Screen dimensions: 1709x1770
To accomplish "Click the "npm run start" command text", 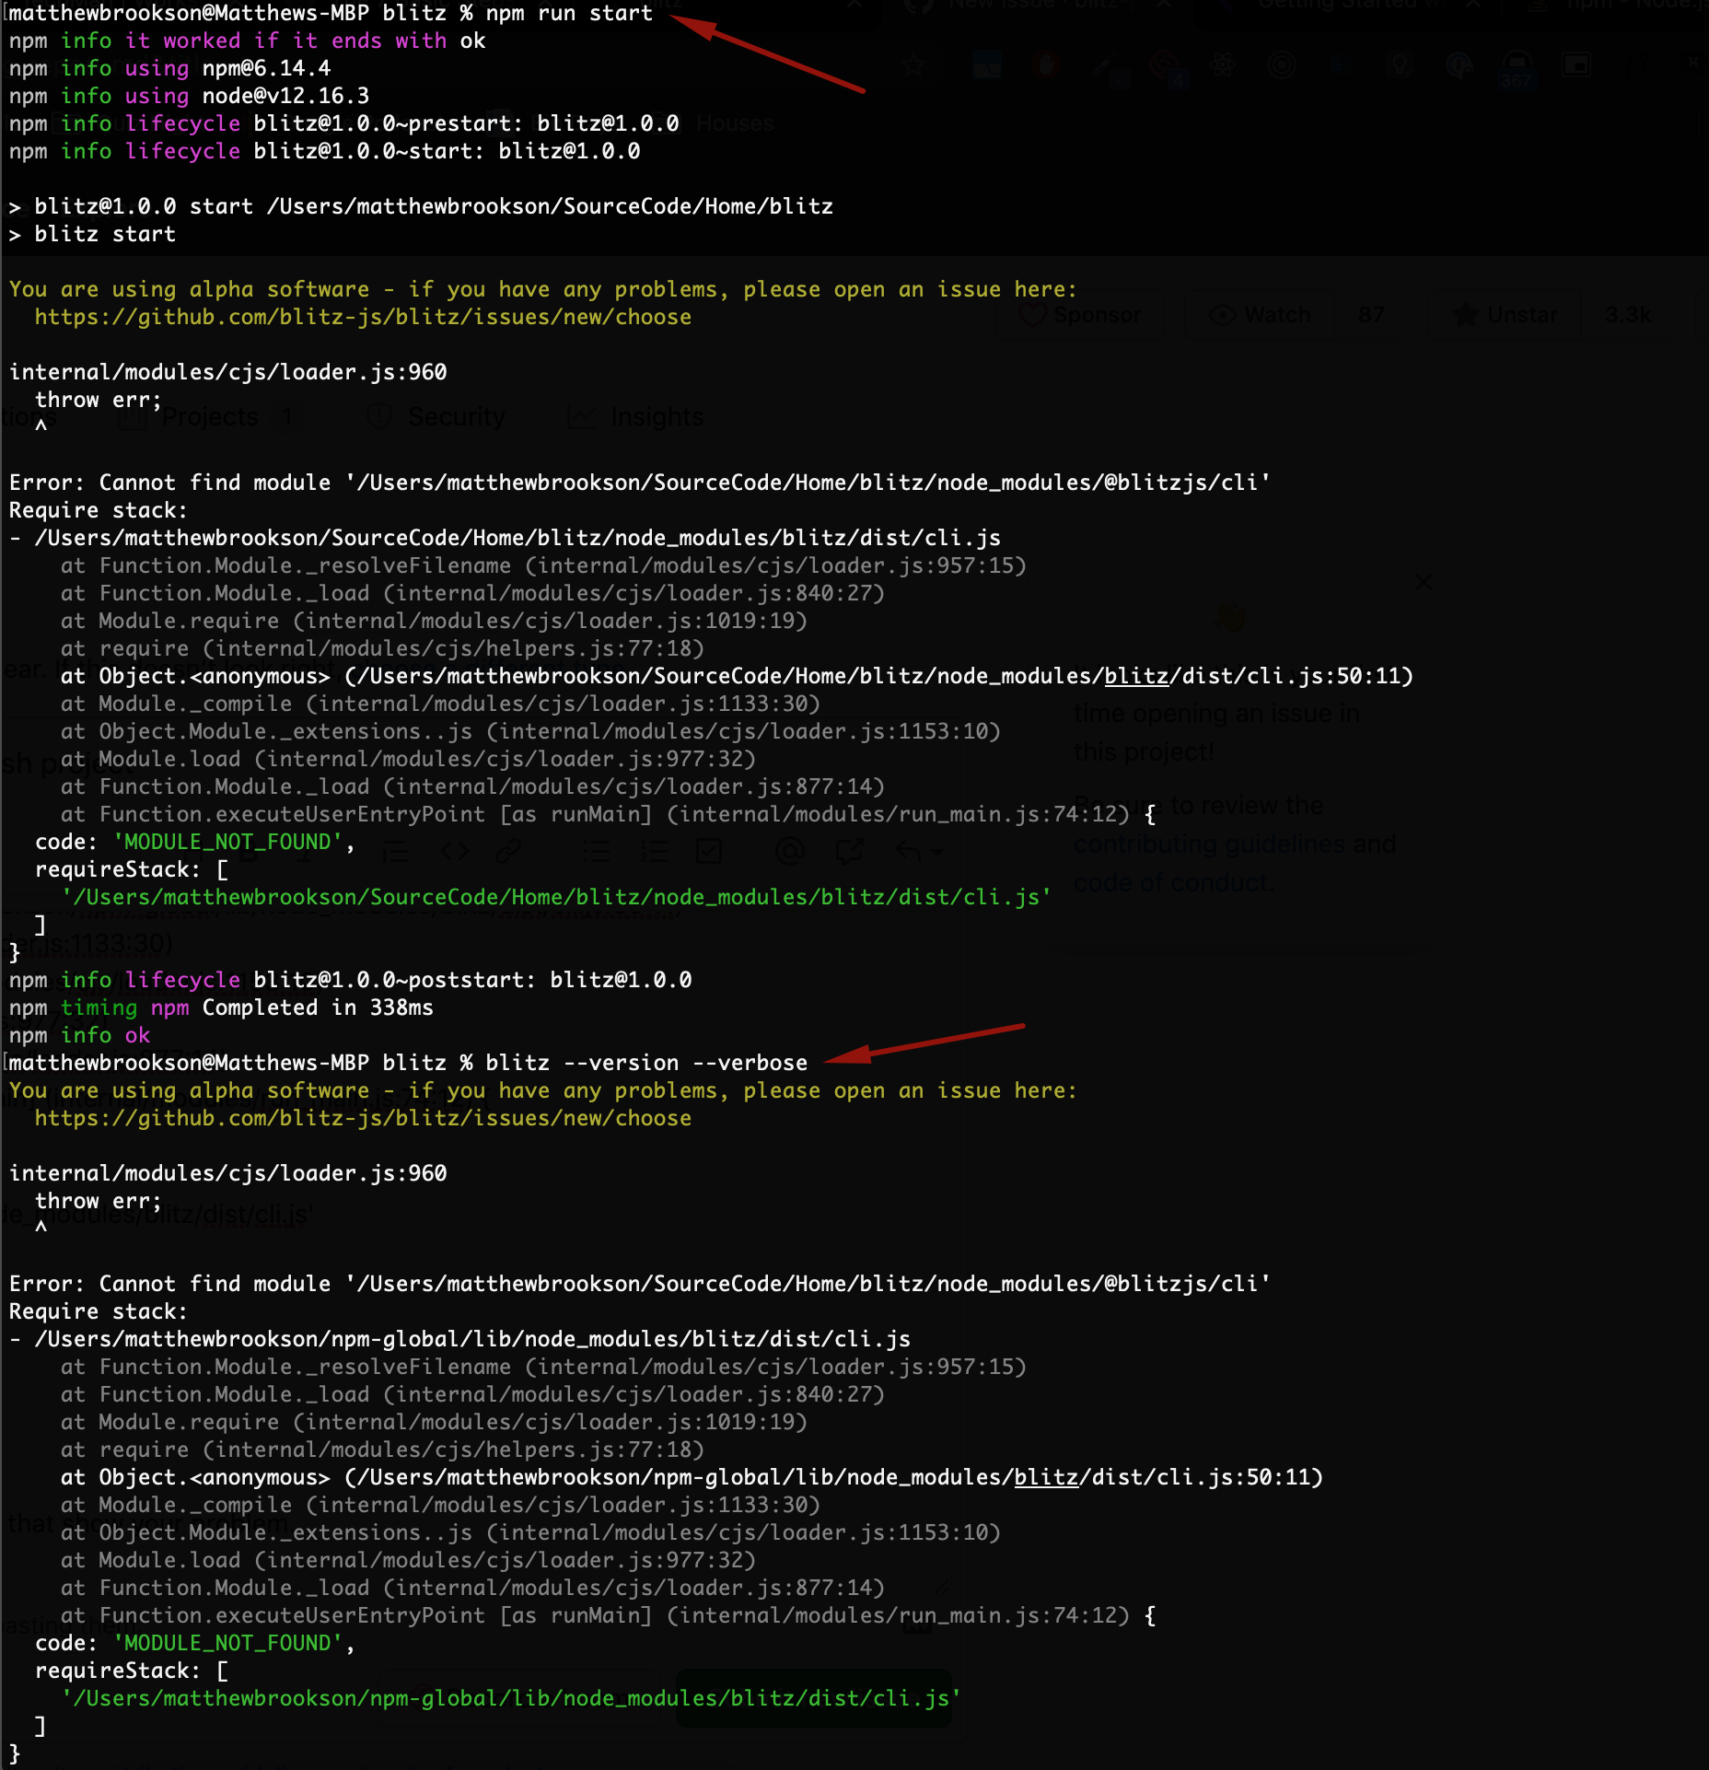I will (569, 13).
